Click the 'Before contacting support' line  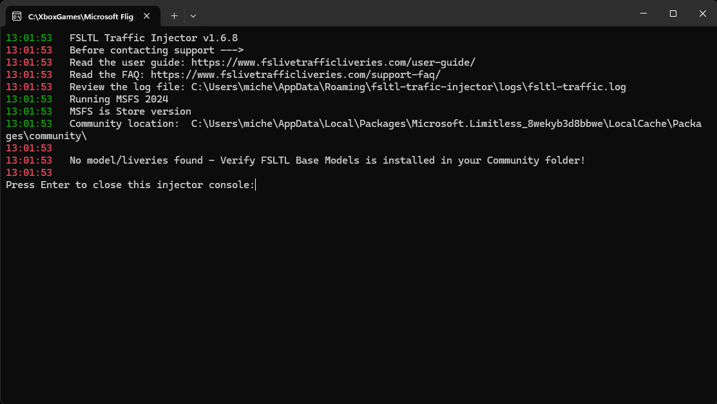coord(157,50)
